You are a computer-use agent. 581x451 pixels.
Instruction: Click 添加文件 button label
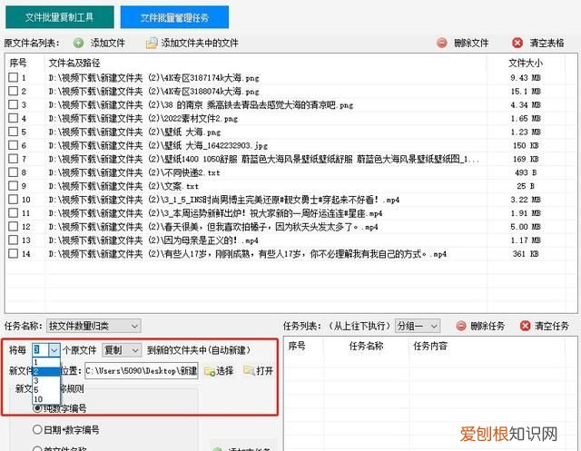pos(108,43)
